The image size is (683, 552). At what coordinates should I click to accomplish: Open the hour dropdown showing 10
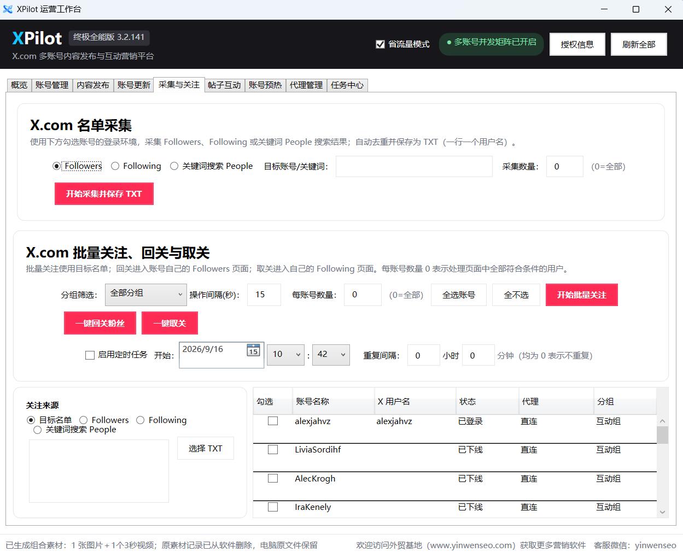tap(285, 355)
